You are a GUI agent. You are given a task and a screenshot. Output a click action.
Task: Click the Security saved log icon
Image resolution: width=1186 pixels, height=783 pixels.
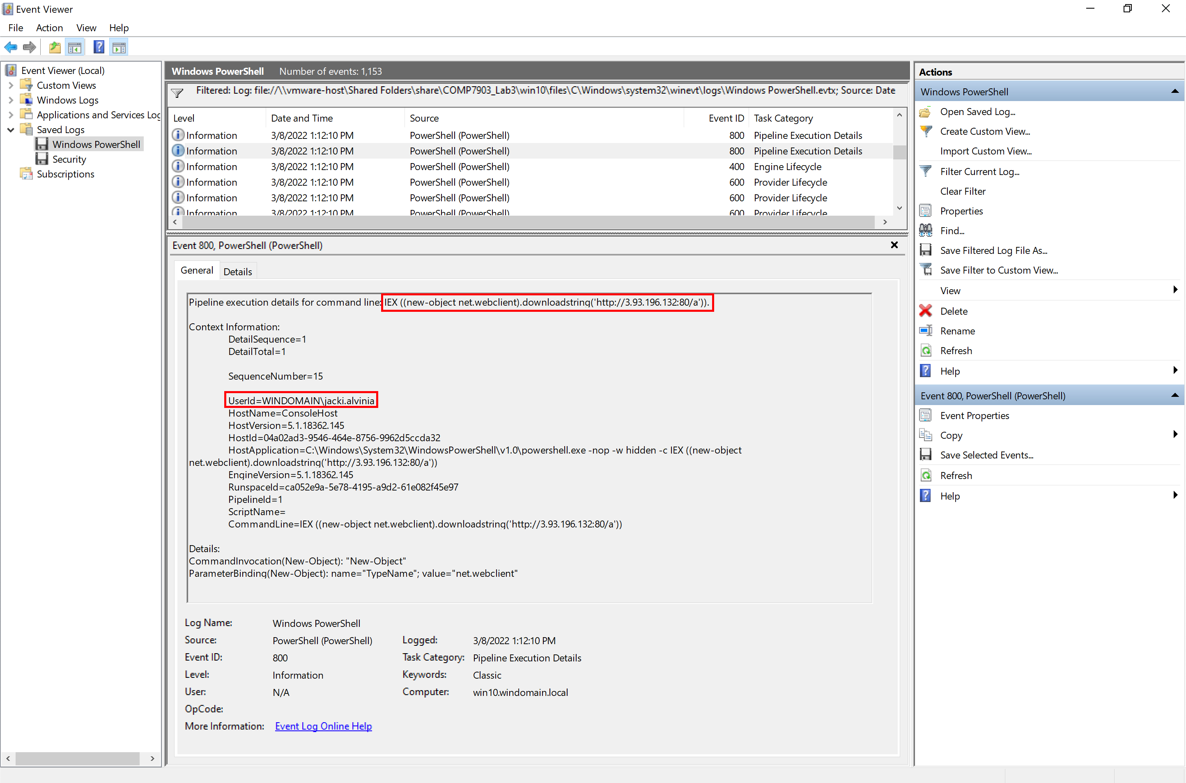coord(42,159)
